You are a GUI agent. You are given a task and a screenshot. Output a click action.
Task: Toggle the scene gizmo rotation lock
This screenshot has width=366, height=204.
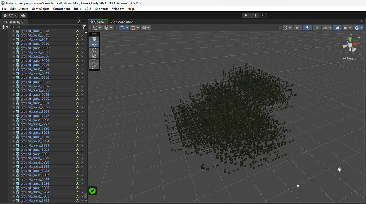pos(358,37)
